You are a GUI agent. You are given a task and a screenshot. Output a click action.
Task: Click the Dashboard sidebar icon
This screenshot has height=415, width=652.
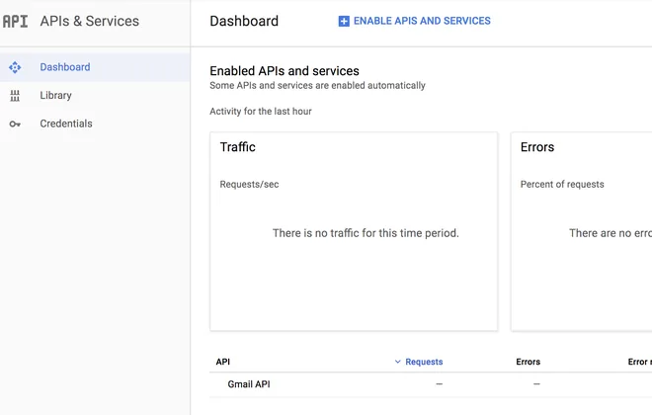point(15,67)
